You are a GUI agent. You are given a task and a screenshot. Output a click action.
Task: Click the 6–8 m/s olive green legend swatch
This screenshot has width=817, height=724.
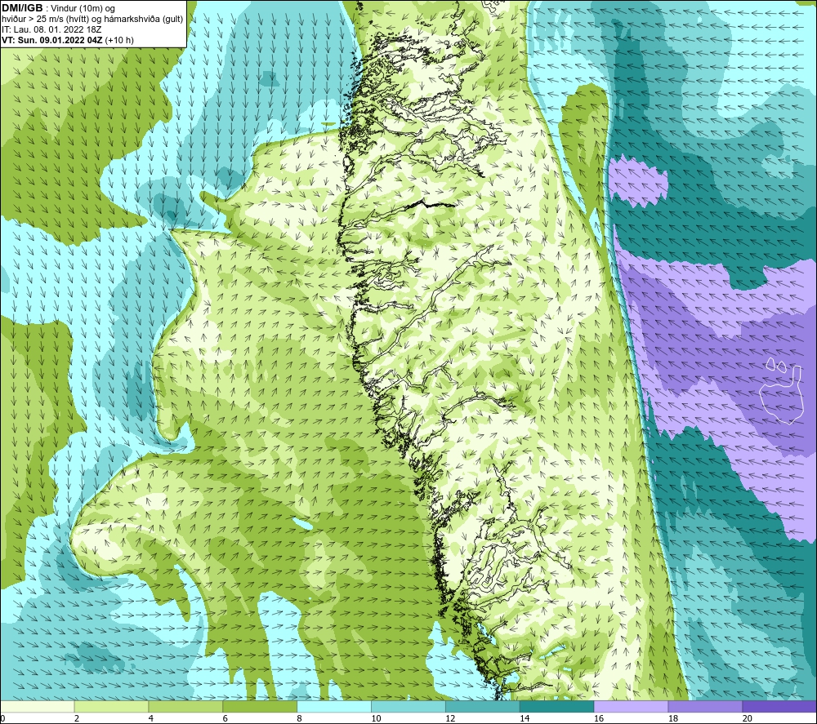point(260,706)
